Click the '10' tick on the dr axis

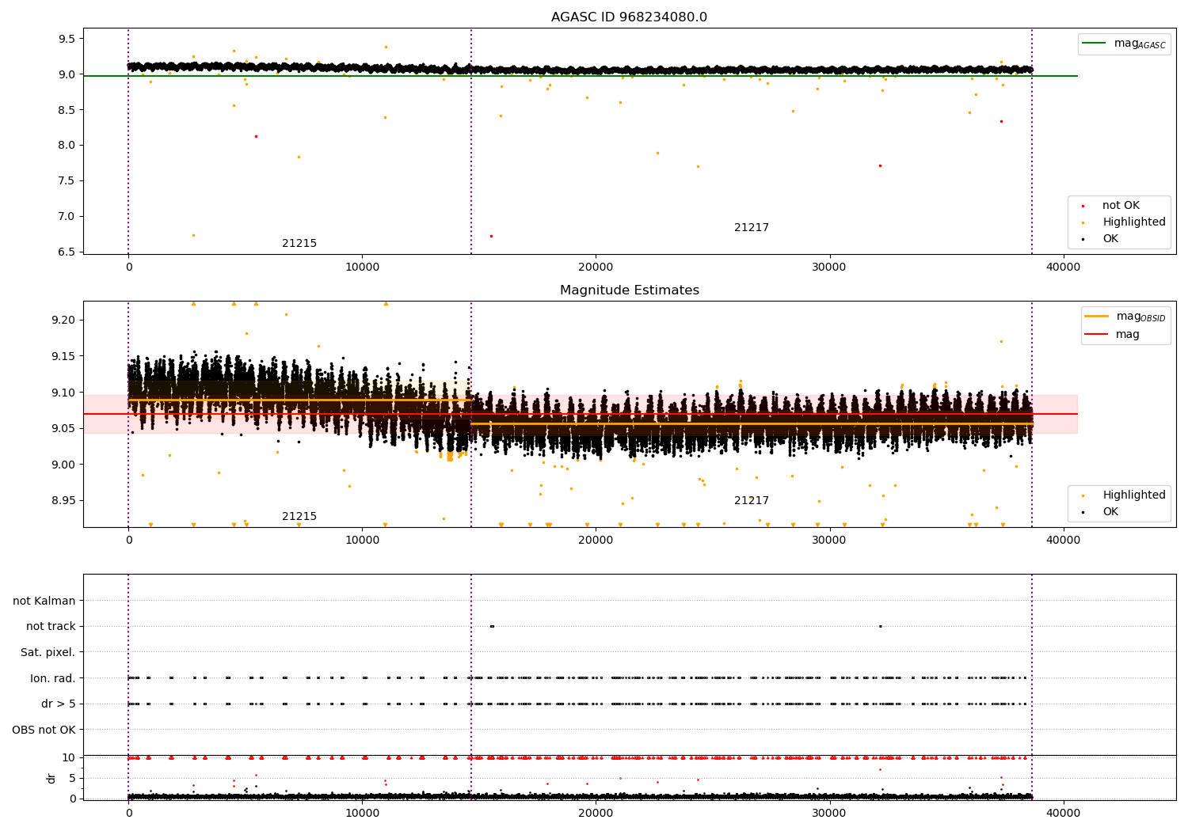69,758
